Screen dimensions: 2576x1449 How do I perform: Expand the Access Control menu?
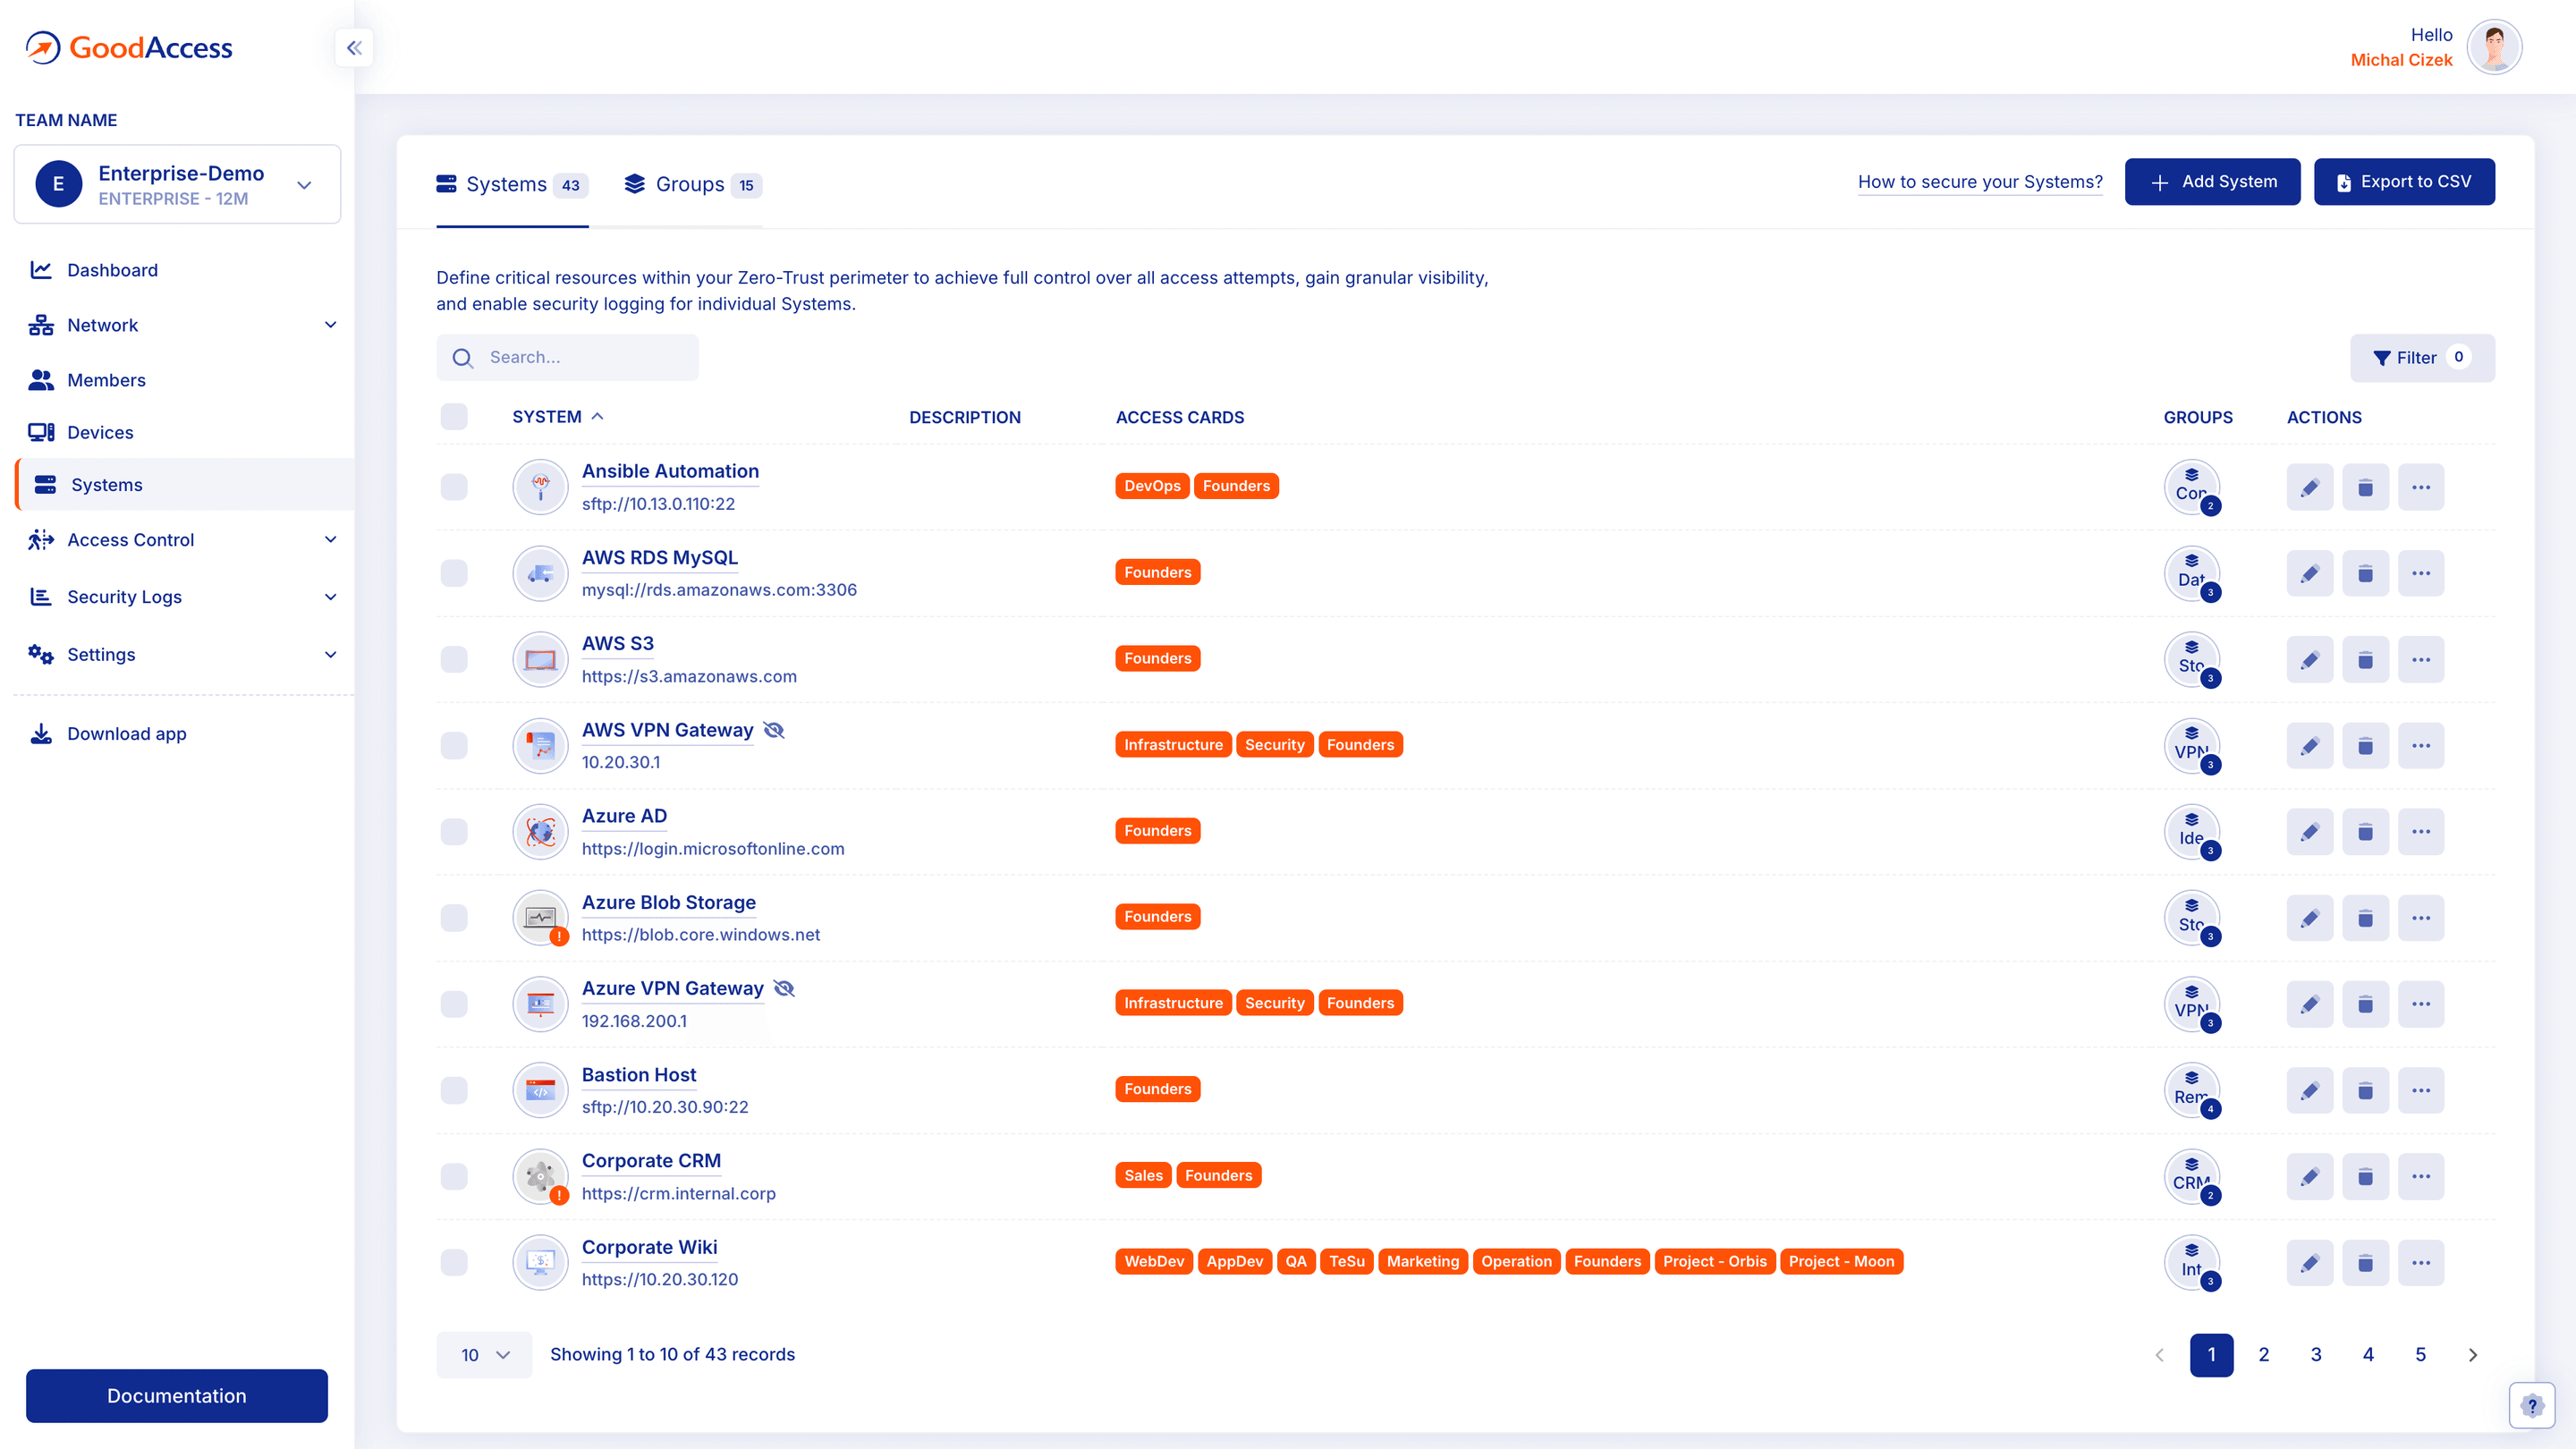coord(184,540)
